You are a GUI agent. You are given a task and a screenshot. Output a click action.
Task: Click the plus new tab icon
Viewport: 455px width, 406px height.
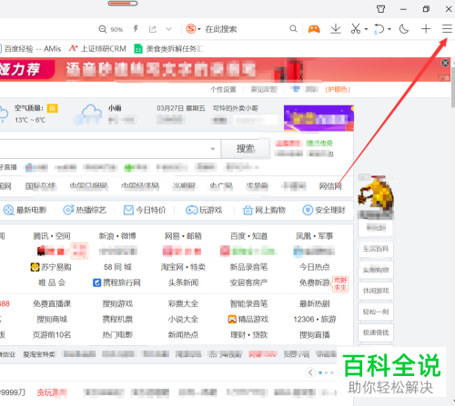[x=426, y=29]
